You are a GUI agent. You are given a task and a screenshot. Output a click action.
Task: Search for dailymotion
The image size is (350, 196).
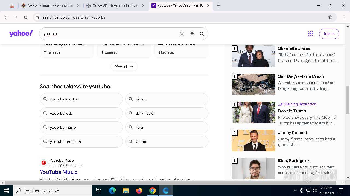(x=167, y=113)
